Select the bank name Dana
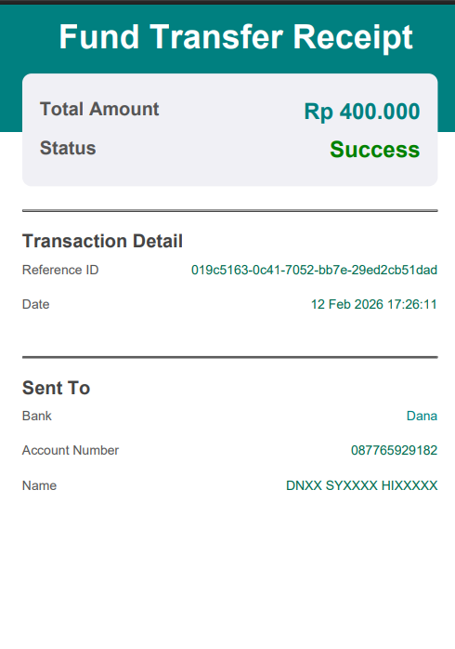Image resolution: width=455 pixels, height=649 pixels. 422,416
